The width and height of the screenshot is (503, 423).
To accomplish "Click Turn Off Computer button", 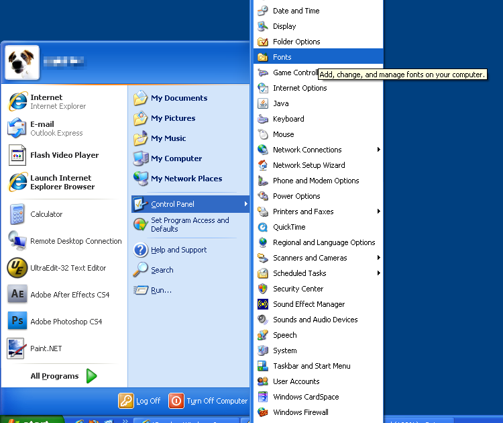I will [x=208, y=401].
